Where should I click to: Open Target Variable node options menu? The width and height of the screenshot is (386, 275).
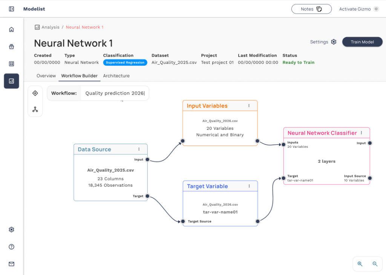tap(249, 186)
